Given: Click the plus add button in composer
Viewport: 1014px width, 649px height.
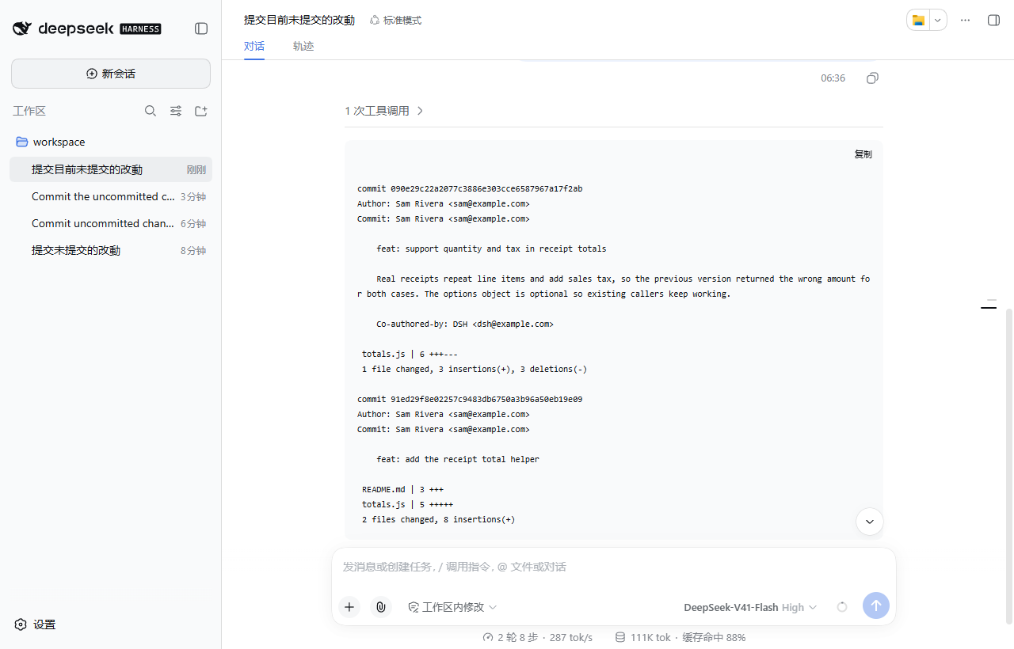Looking at the screenshot, I should click(349, 607).
